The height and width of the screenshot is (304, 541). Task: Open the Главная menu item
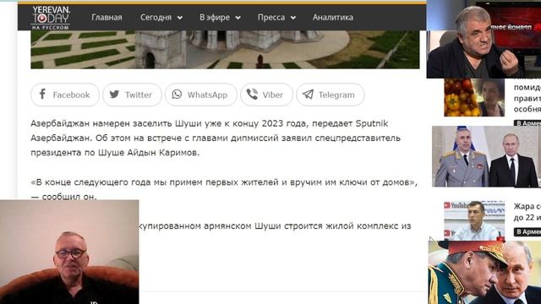click(x=107, y=17)
